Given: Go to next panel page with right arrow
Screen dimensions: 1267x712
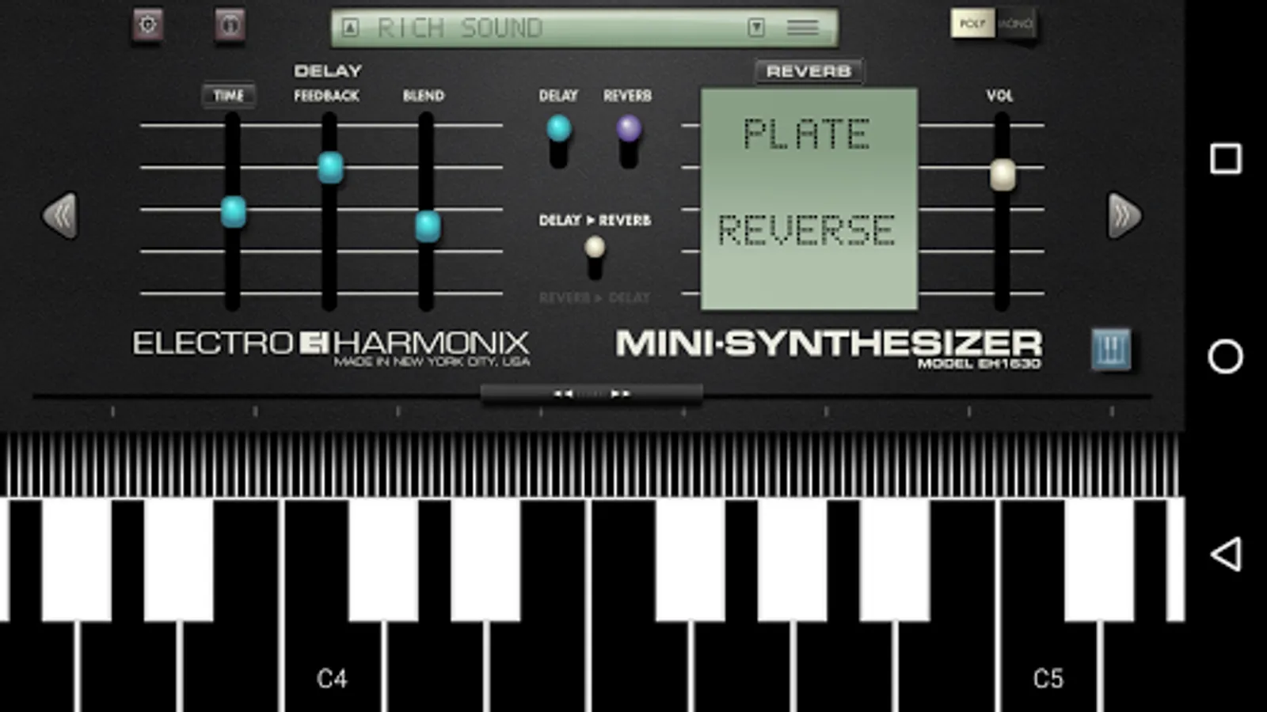Looking at the screenshot, I should 1124,215.
